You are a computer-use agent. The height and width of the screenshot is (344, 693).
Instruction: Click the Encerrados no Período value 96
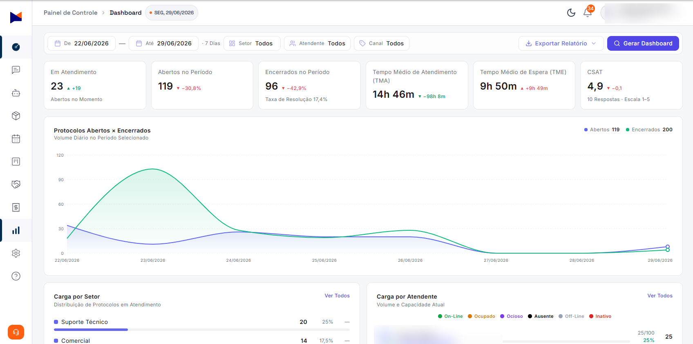[x=272, y=86]
